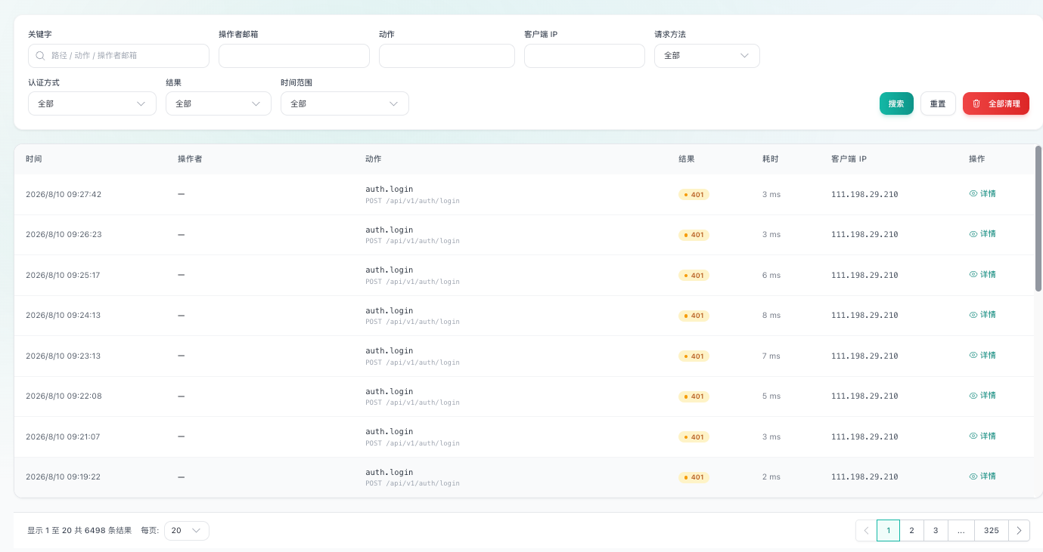
Task: Click timestamp 2026/8/10 09:27:42
Action: (64, 195)
